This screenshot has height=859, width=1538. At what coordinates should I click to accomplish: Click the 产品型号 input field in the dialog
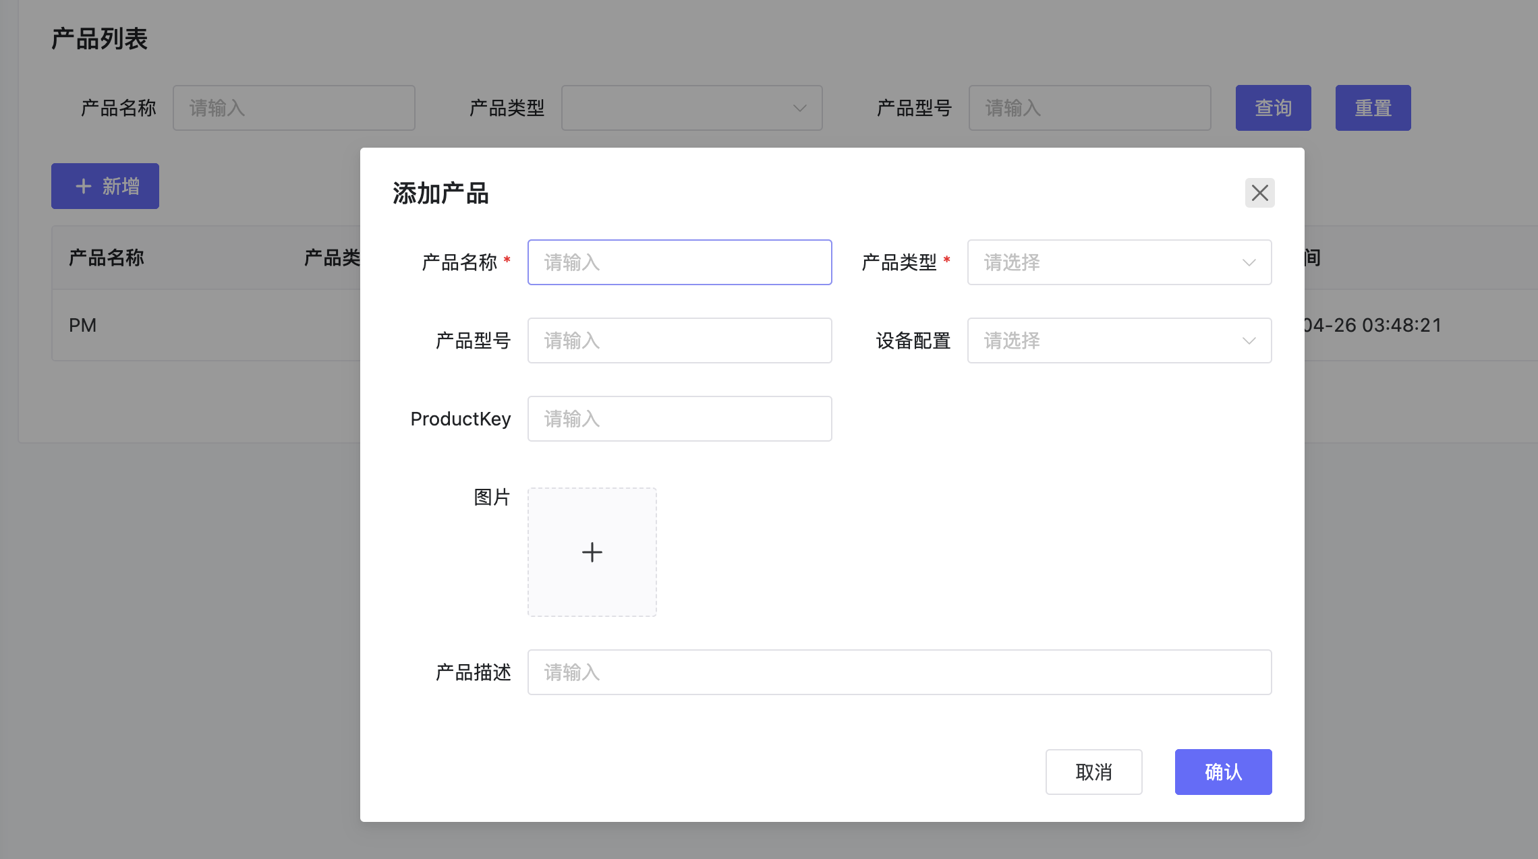tap(679, 340)
